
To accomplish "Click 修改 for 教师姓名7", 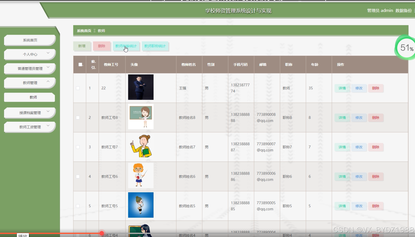I will coord(359,147).
